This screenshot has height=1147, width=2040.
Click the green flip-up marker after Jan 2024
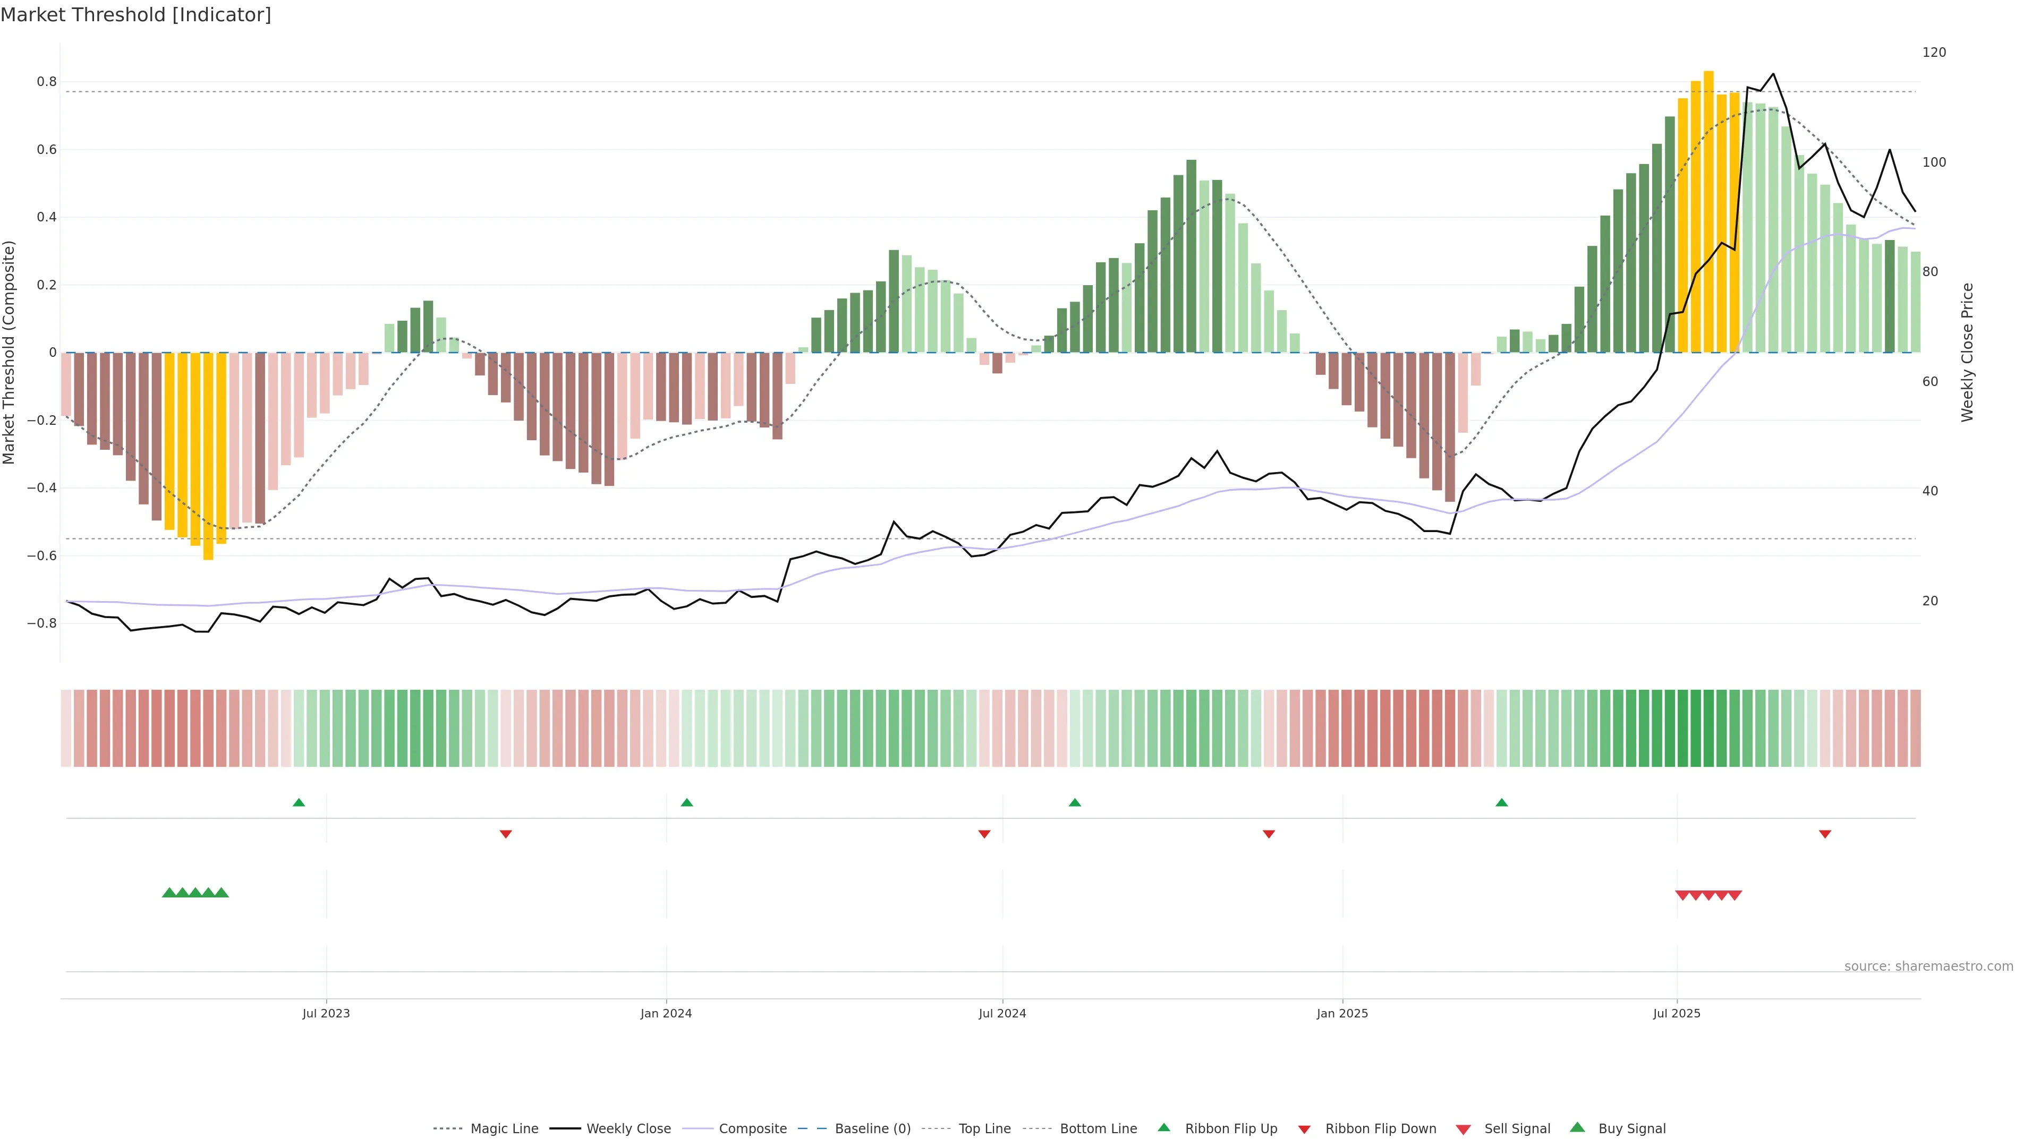pyautogui.click(x=686, y=803)
